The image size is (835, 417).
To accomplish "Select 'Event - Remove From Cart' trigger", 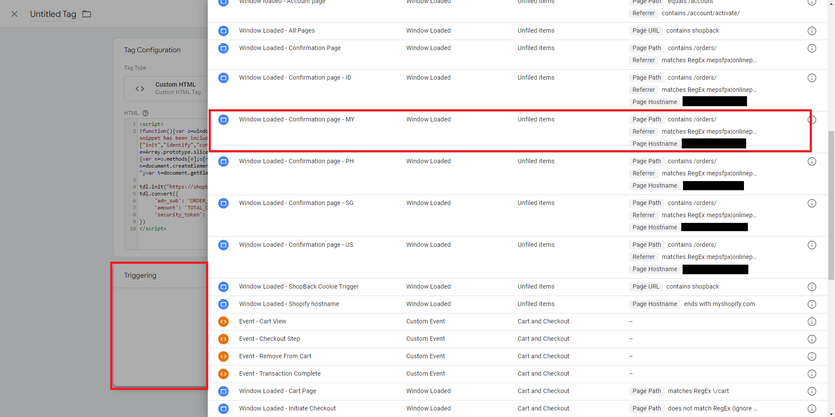I will [x=517, y=356].
